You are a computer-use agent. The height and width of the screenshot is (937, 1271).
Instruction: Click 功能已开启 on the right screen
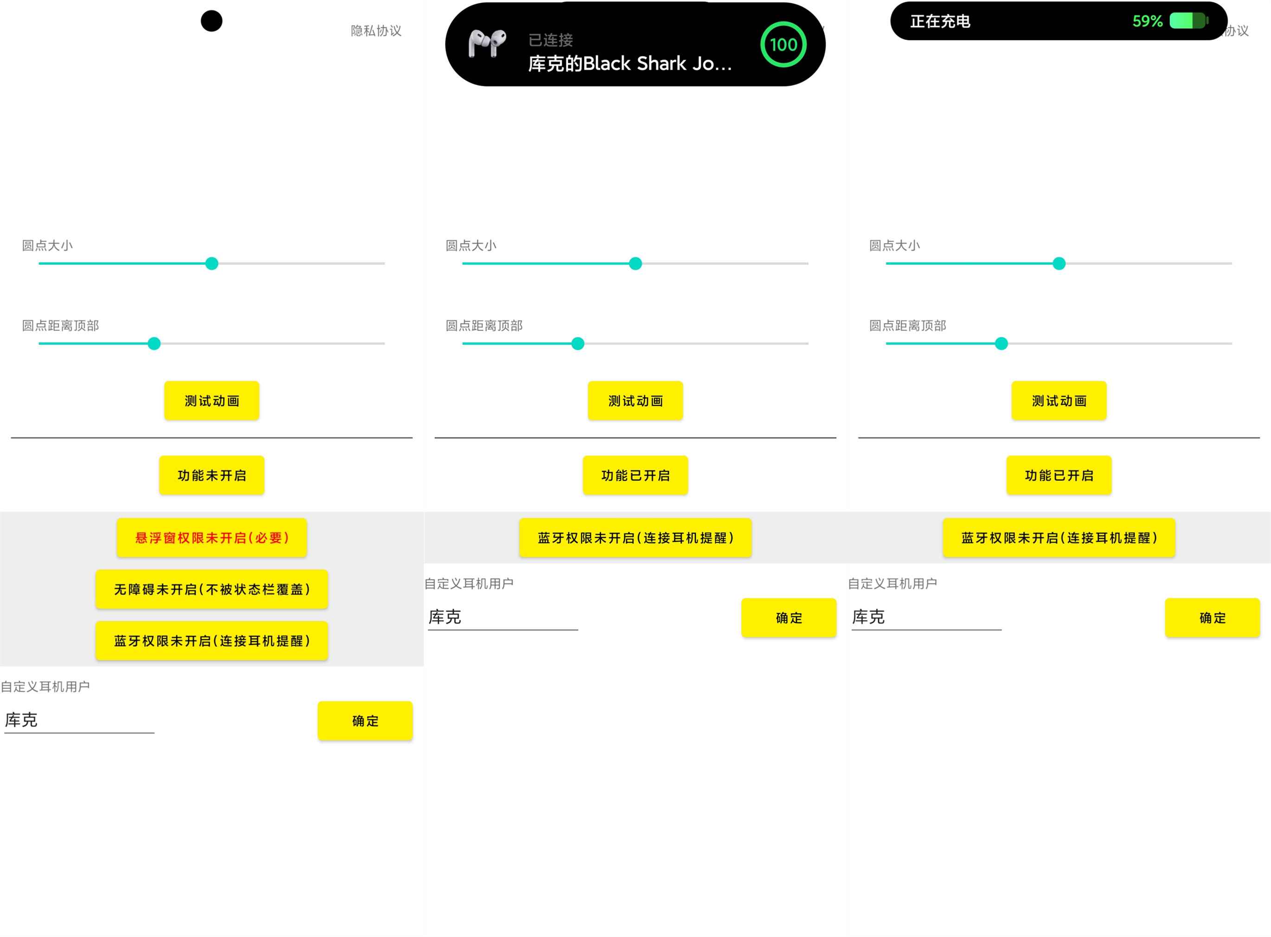pyautogui.click(x=1058, y=475)
